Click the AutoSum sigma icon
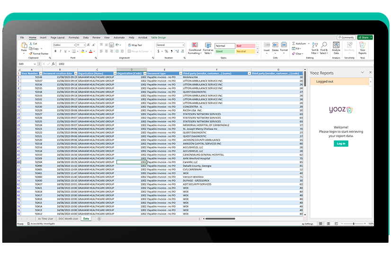This screenshot has width=391, height=256. point(294,44)
